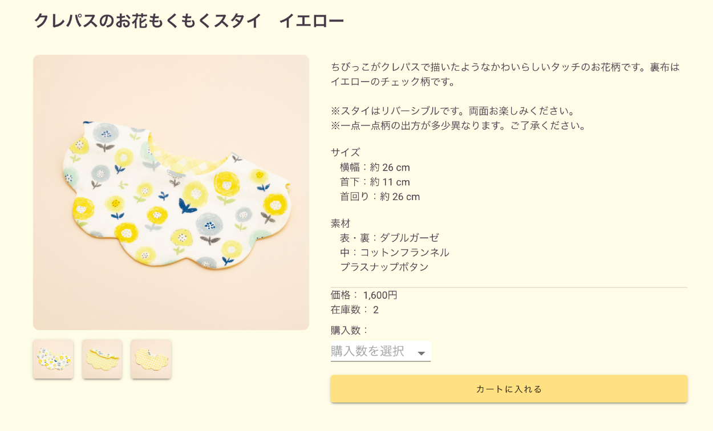The width and height of the screenshot is (713, 431).
Task: Show the second thumbnail with check lining
Action: [x=102, y=359]
